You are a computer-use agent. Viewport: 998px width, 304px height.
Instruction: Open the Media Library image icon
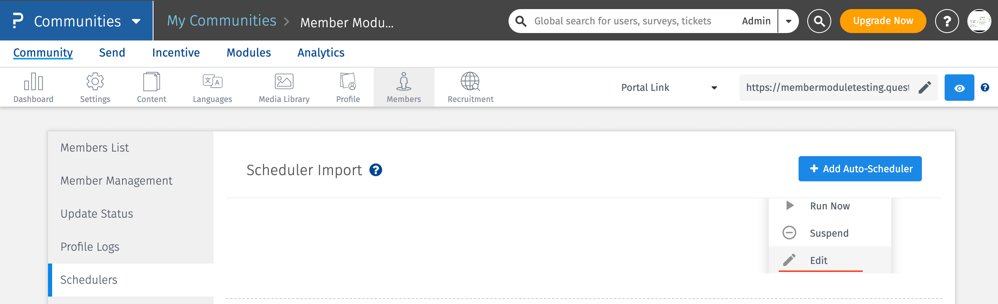pyautogui.click(x=284, y=82)
